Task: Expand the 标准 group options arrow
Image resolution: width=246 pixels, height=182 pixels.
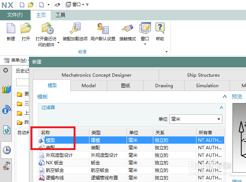Action: (x=166, y=52)
